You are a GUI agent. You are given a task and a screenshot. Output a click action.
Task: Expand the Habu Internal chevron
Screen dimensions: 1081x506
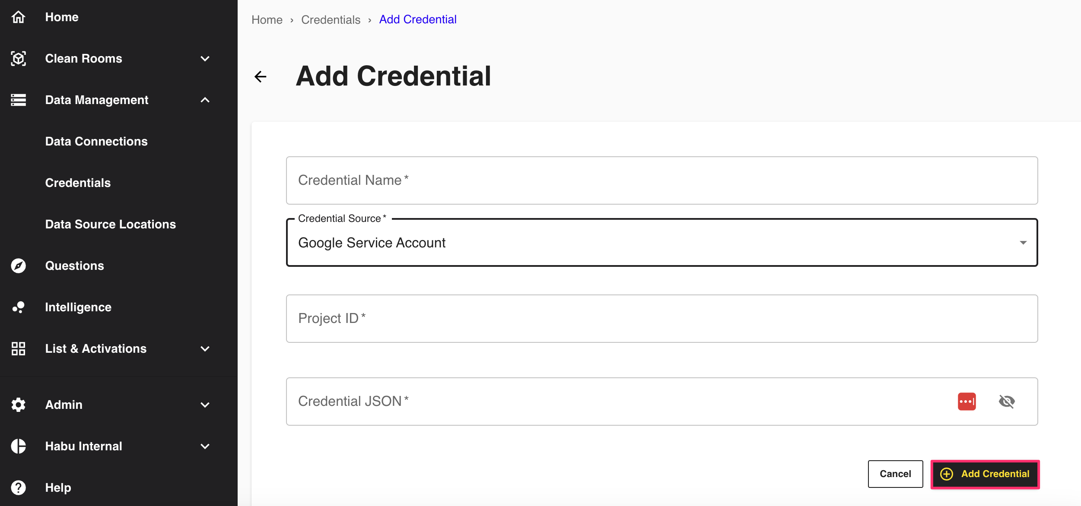pos(205,446)
